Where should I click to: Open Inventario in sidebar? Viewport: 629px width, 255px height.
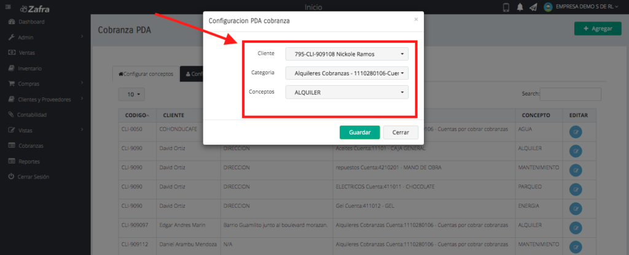[x=29, y=69]
